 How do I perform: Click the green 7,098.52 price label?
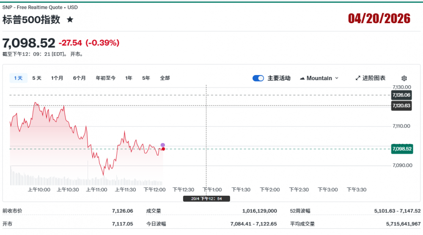click(401, 149)
